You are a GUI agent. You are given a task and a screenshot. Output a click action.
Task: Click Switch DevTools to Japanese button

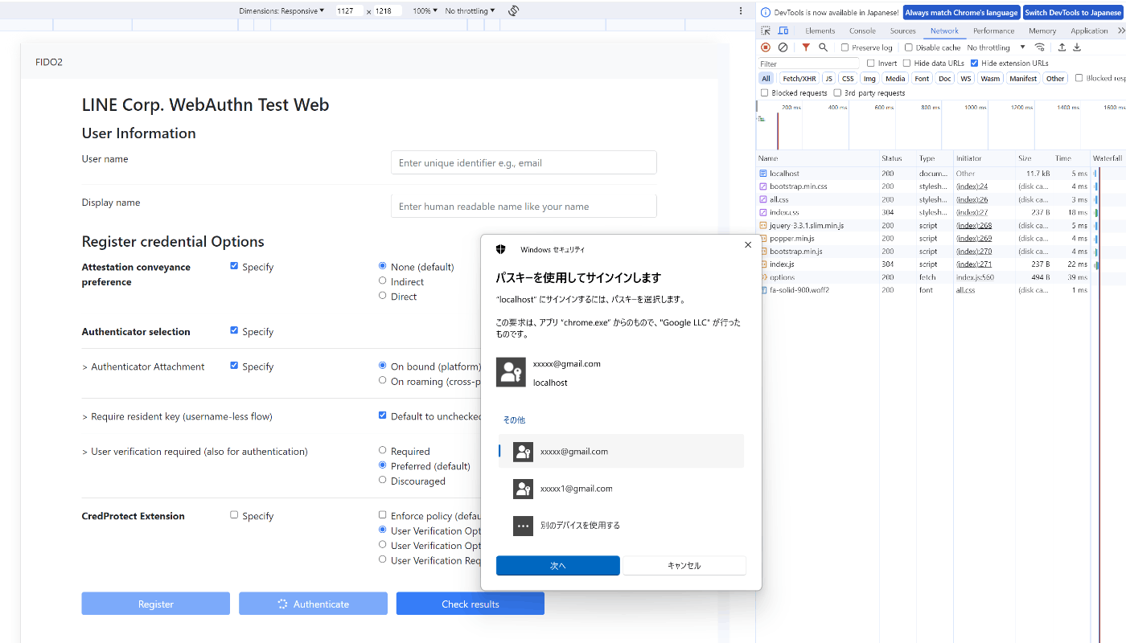[1073, 13]
